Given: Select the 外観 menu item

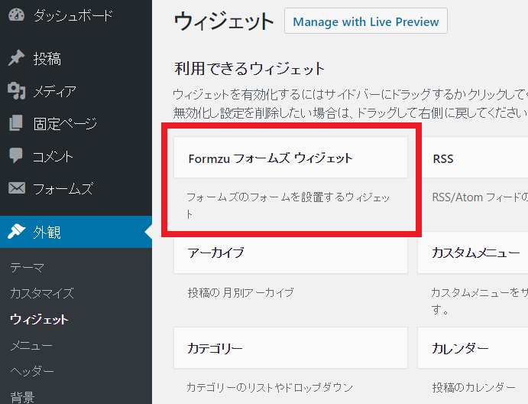Looking at the screenshot, I should (76, 232).
